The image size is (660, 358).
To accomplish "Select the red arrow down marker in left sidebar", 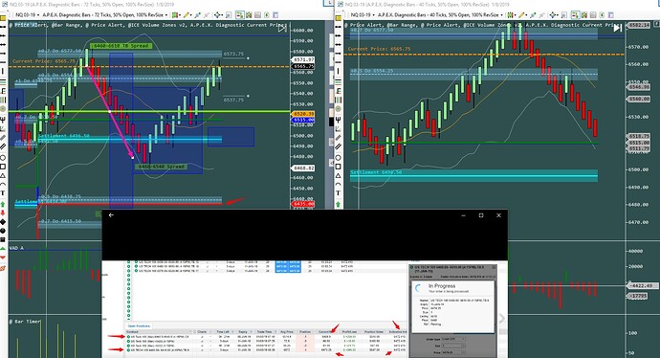I will [x=3, y=213].
